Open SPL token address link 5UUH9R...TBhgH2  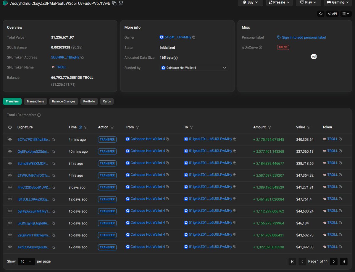coord(65,57)
